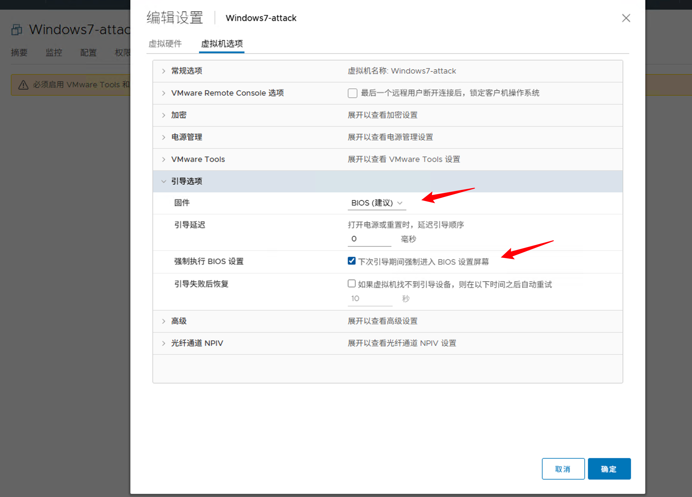
Task: Expand the 高级 settings section chevron
Action: point(163,321)
